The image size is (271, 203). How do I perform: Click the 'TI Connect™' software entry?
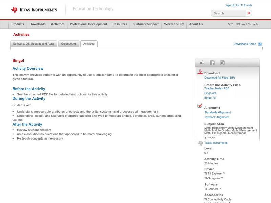click(x=213, y=189)
